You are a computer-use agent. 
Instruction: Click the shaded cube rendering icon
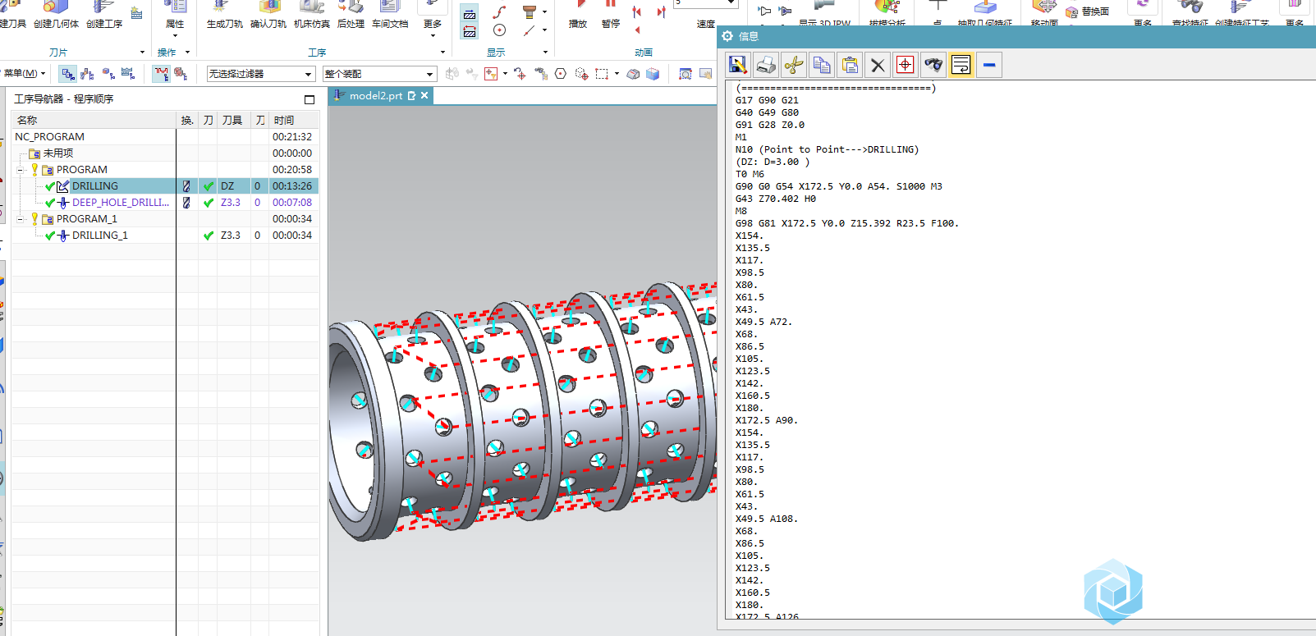[653, 74]
